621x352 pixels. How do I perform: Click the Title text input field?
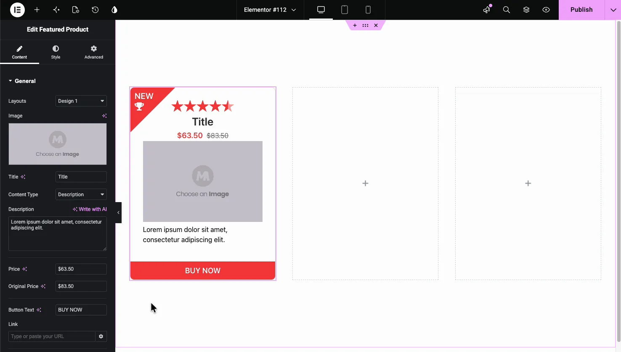tap(81, 177)
